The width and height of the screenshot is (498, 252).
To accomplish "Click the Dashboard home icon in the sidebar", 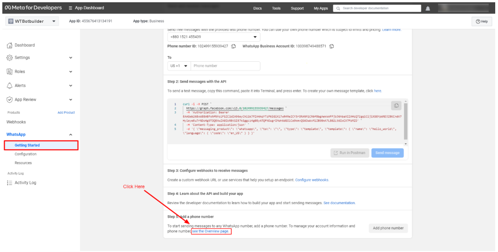I will click(x=9, y=45).
